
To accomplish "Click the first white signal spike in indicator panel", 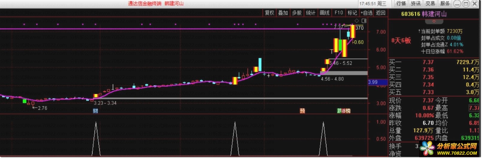I will (x=96, y=139).
